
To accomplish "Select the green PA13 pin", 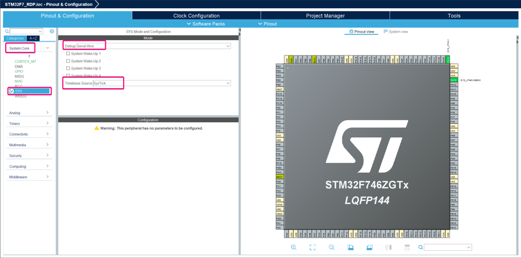I will point(454,80).
